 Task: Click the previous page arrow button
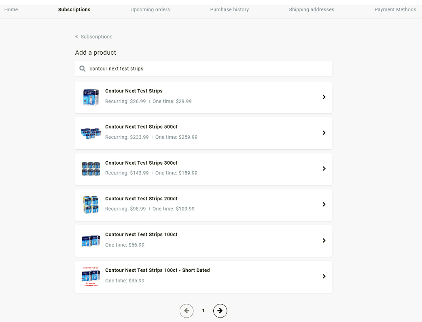[x=187, y=311]
